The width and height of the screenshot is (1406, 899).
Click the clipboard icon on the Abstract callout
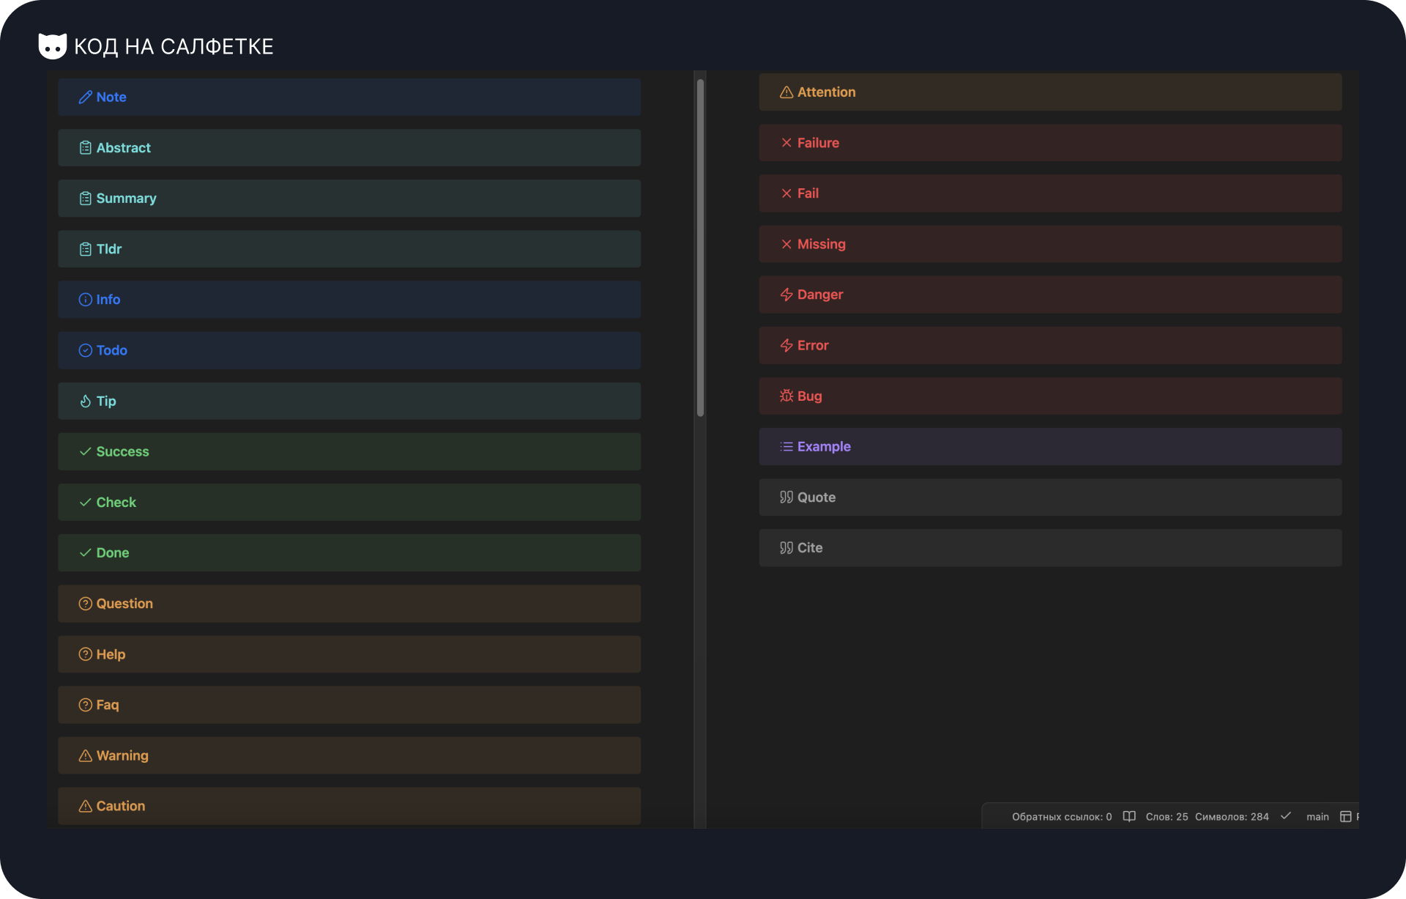pos(85,147)
